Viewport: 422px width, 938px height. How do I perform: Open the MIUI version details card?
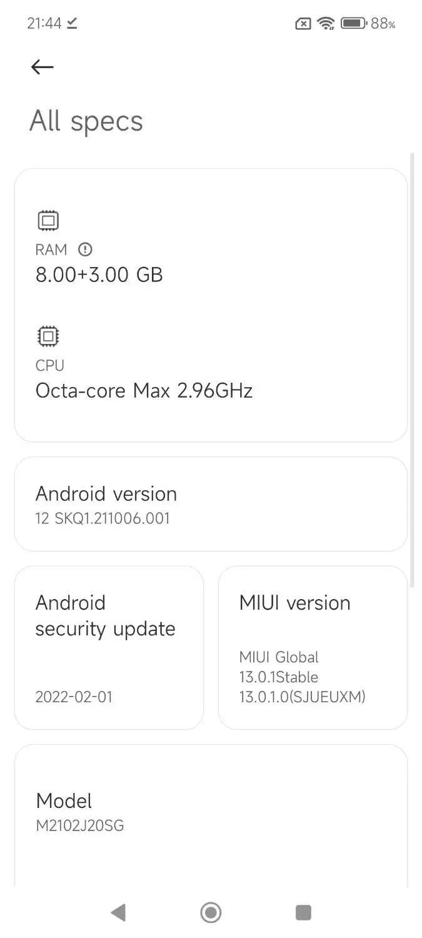pos(313,647)
